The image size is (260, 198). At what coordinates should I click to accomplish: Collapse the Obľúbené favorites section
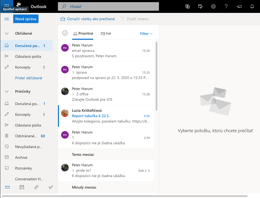tap(7, 33)
